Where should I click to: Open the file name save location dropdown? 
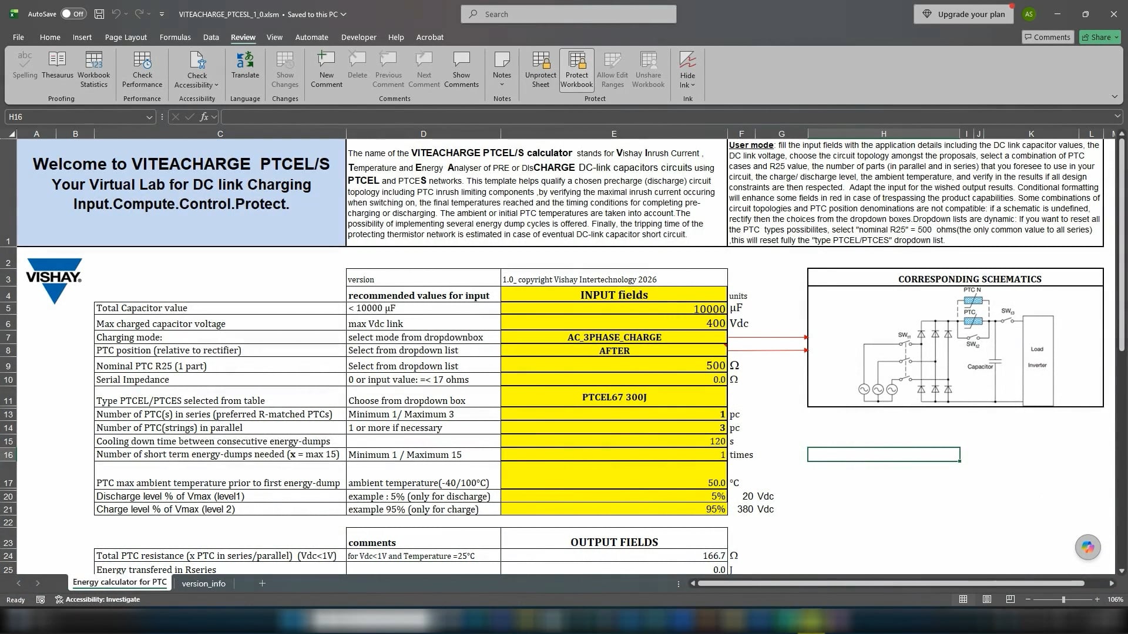tap(344, 14)
